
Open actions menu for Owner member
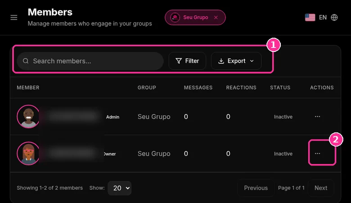tap(317, 154)
